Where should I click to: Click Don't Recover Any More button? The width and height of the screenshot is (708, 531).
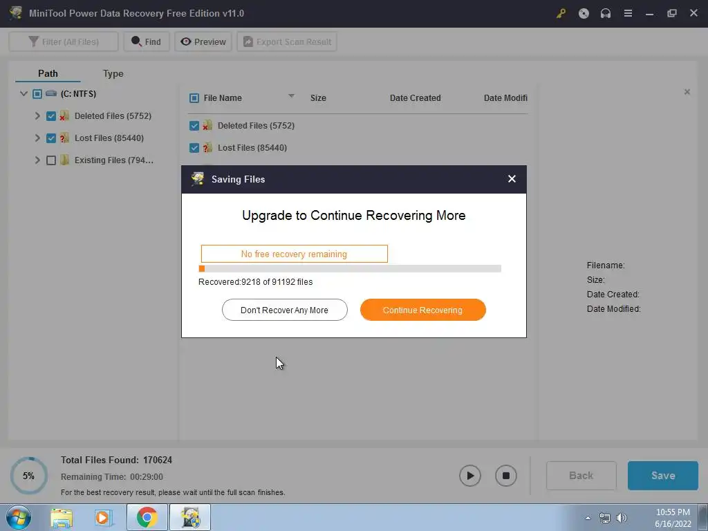pyautogui.click(x=284, y=310)
